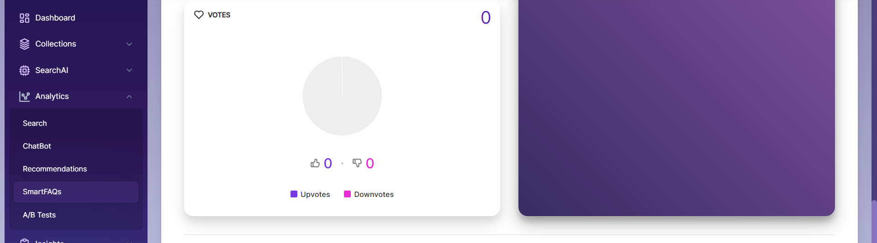Click the thumbs-up upvote icon
Viewport: 877px width, 243px height.
click(315, 163)
